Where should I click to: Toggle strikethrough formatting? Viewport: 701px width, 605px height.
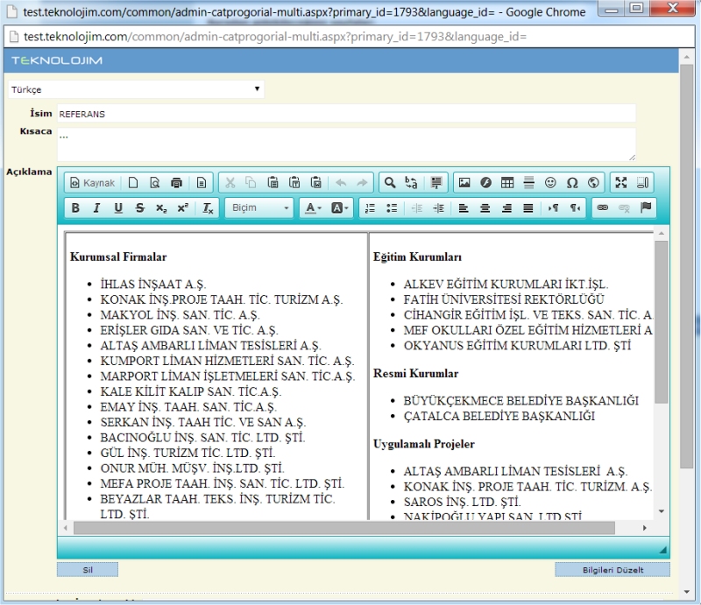coord(140,208)
